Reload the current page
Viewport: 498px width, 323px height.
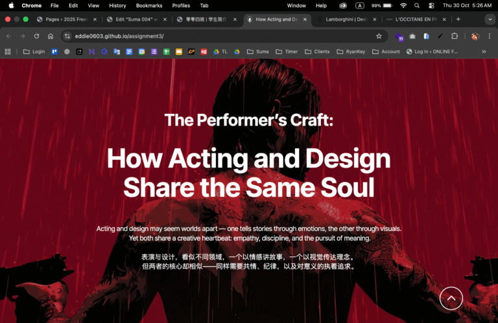coord(36,36)
